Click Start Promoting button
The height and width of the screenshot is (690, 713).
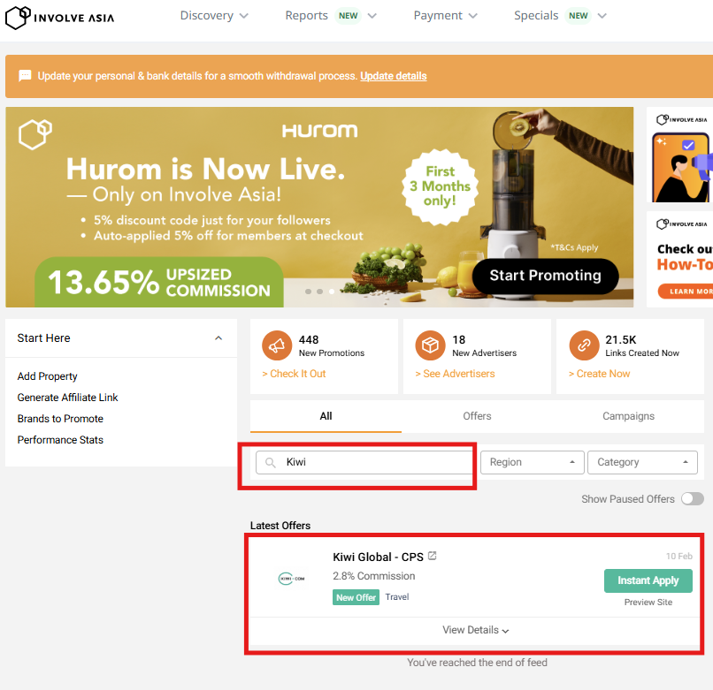pos(545,276)
